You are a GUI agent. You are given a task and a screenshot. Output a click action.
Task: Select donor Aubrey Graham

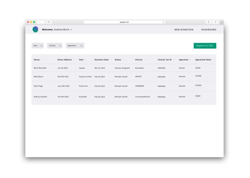(x=40, y=97)
